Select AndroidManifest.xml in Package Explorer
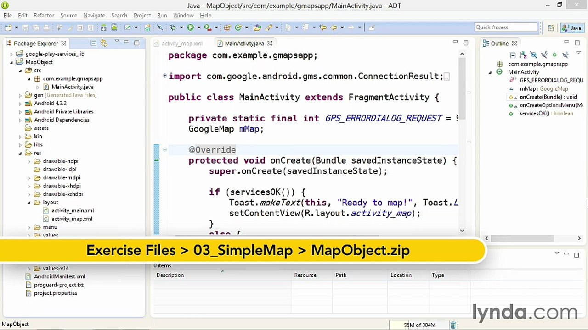The image size is (588, 330). tap(59, 277)
